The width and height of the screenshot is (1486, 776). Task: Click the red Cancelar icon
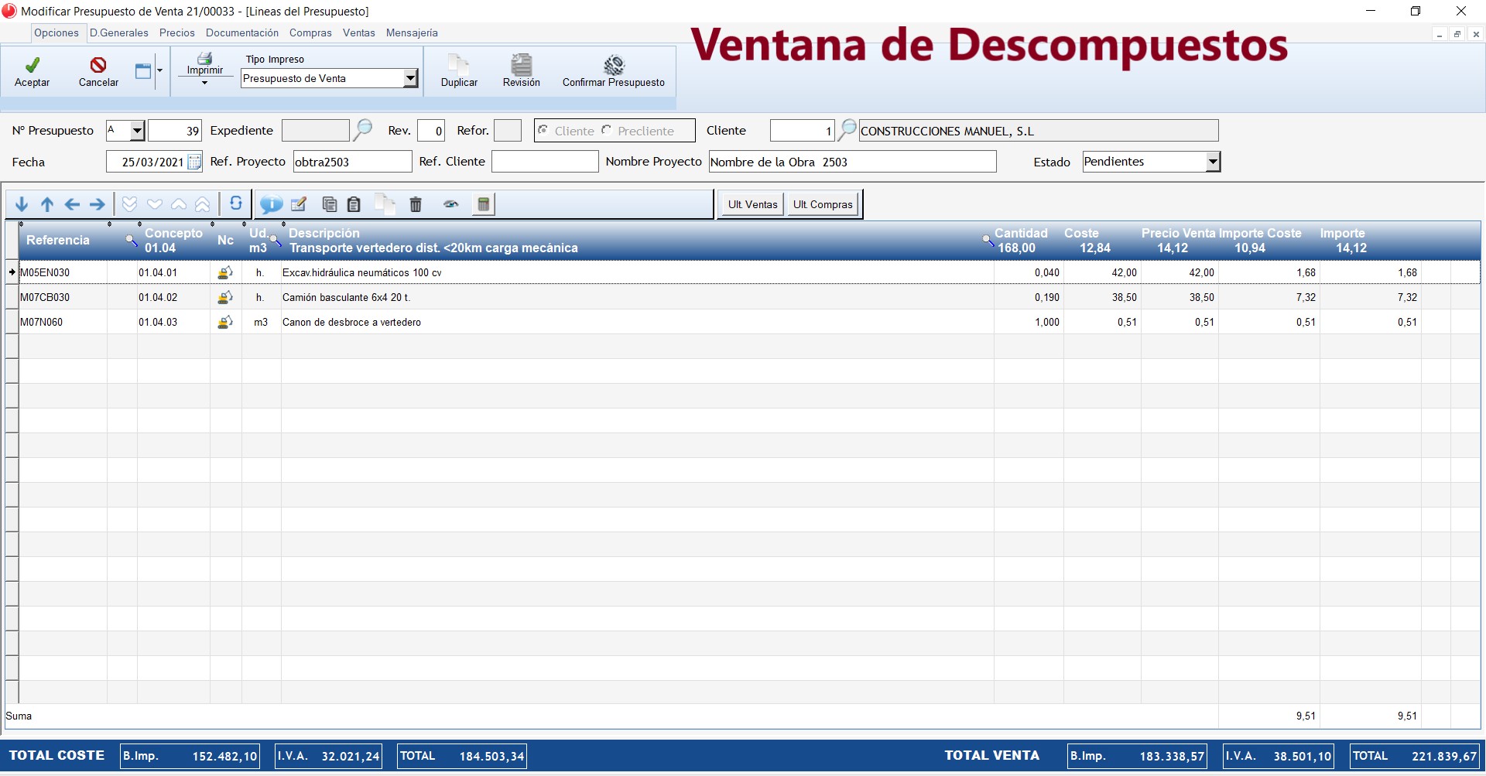tap(98, 66)
